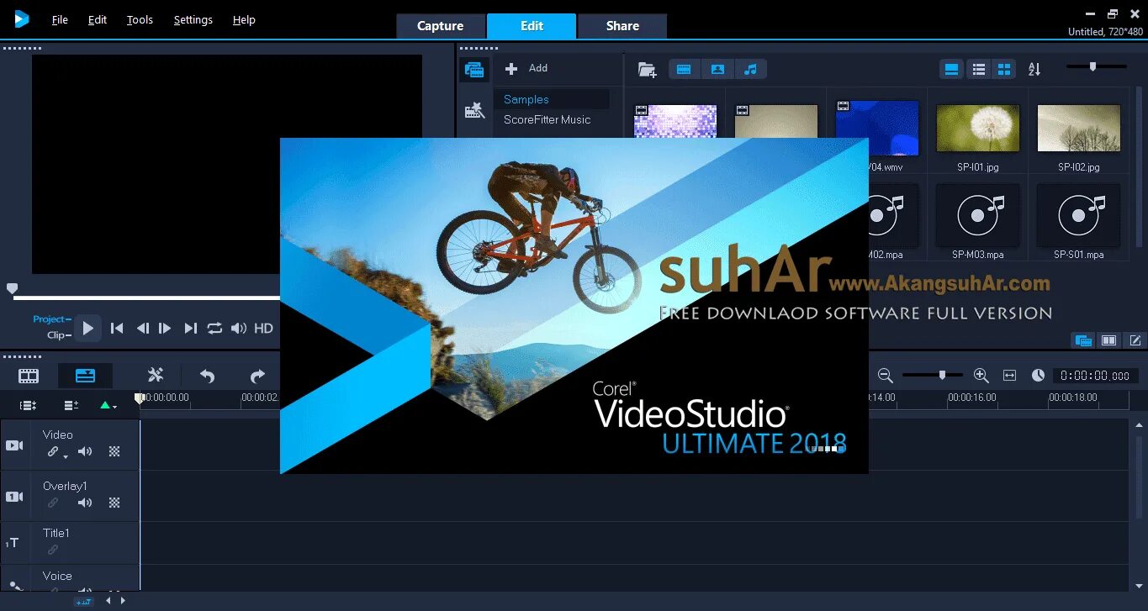1148x611 pixels.
Task: Adjust the library thumbnail size slider
Action: pyautogui.click(x=1092, y=66)
